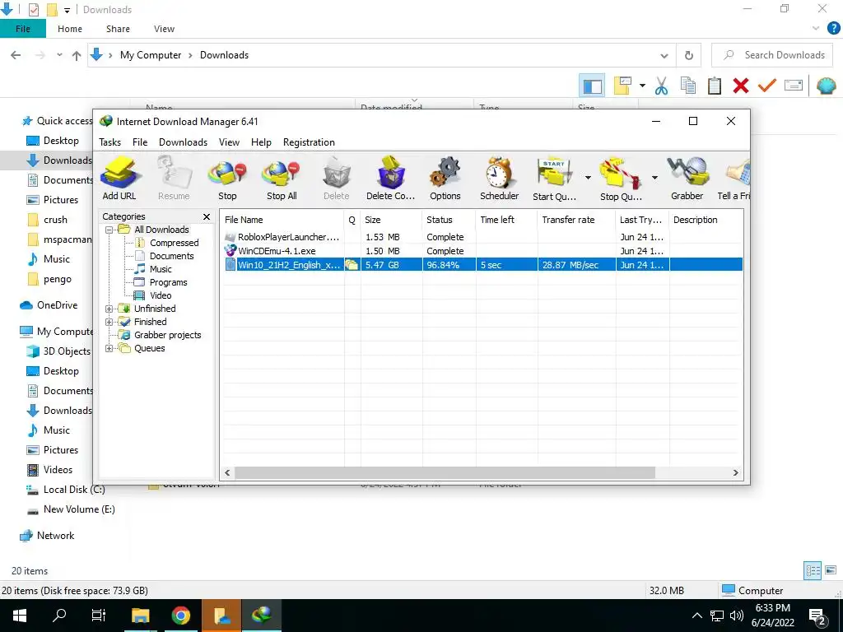
Task: Open the notification center icon
Action: (x=817, y=616)
